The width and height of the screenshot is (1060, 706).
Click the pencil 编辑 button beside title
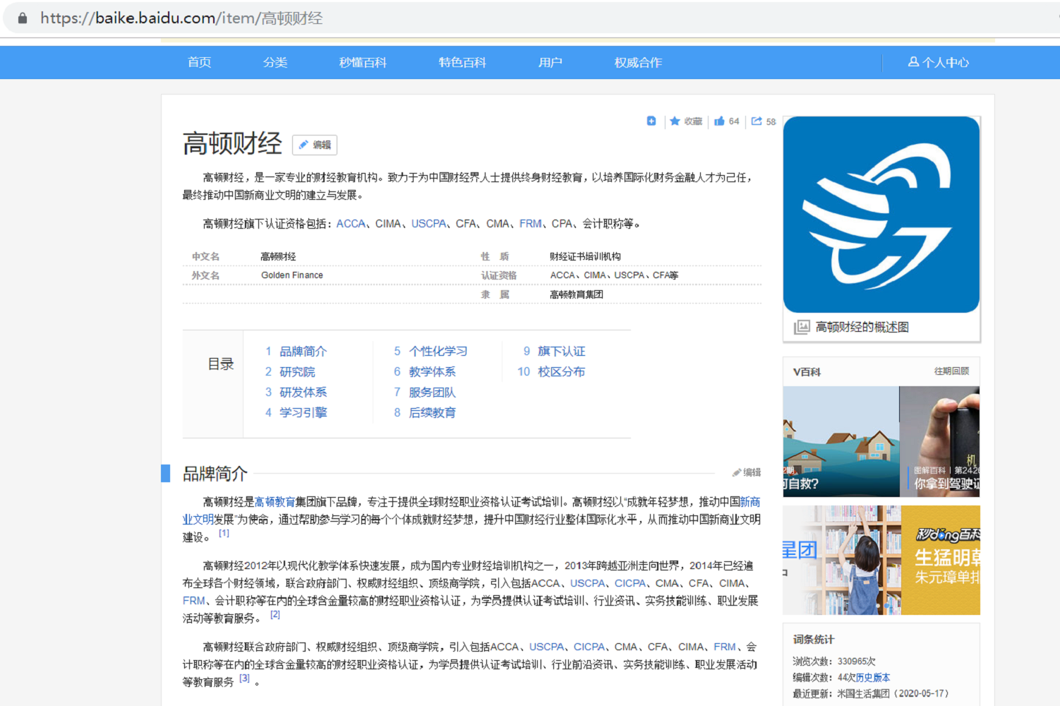tap(315, 145)
